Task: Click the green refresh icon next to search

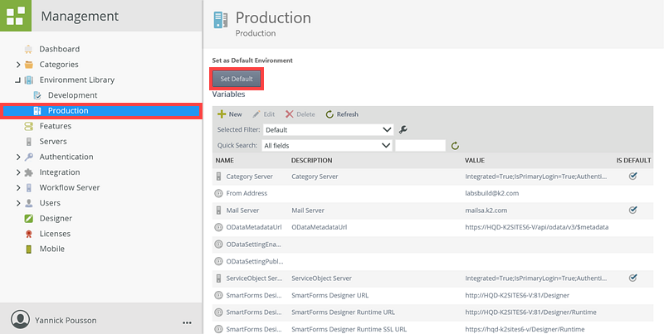Action: 455,146
